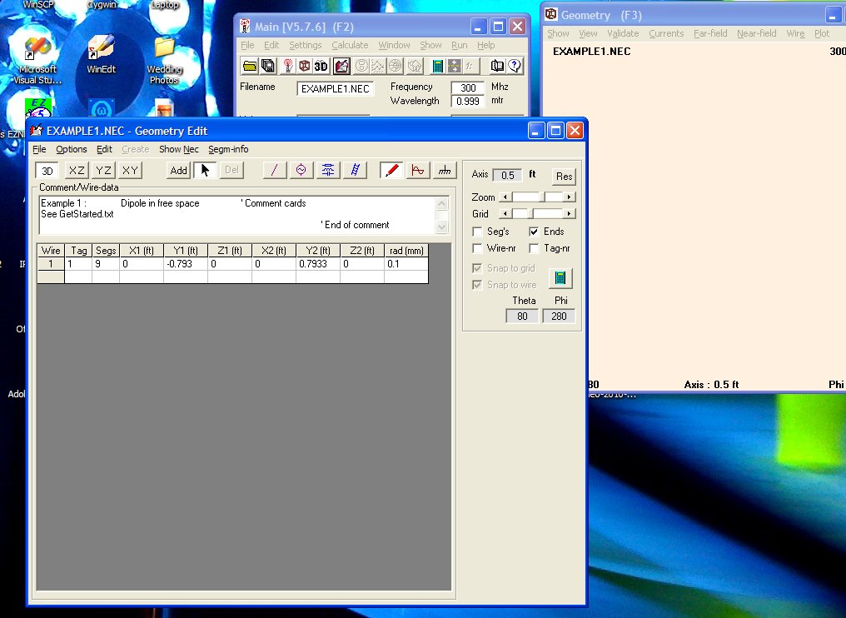This screenshot has width=846, height=618.
Task: Open the help question mark icon
Action: coord(515,66)
